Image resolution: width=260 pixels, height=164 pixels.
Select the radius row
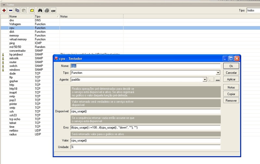[27, 135]
